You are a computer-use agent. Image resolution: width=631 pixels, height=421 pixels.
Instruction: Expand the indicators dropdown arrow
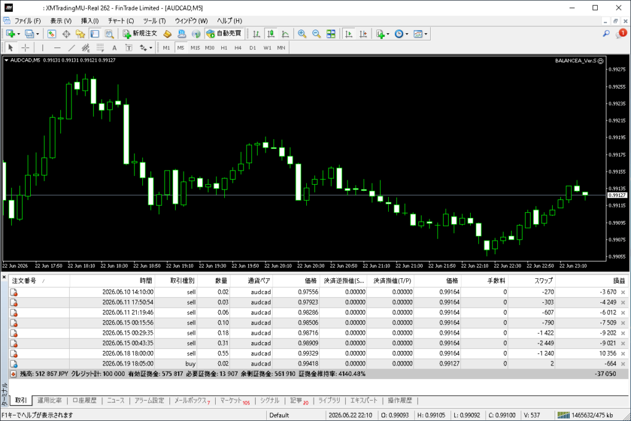(x=388, y=34)
